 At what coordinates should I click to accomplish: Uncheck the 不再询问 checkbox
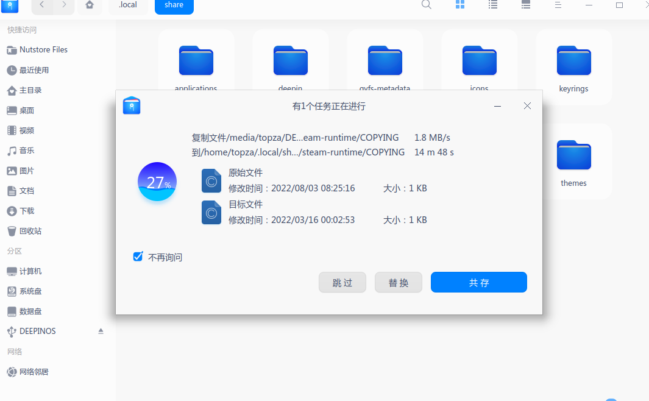click(138, 257)
